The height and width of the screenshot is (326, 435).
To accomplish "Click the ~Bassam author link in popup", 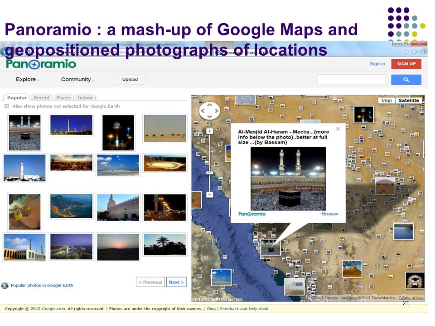I will [329, 214].
